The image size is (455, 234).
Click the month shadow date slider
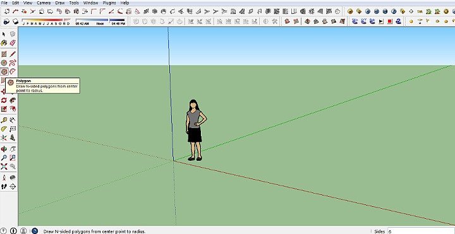coord(46,21)
